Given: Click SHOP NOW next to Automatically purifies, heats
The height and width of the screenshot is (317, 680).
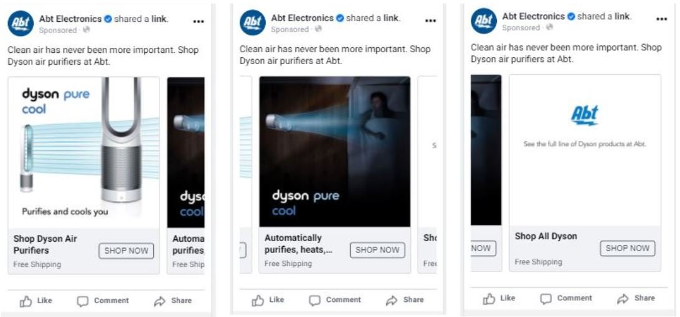Looking at the screenshot, I should (377, 250).
